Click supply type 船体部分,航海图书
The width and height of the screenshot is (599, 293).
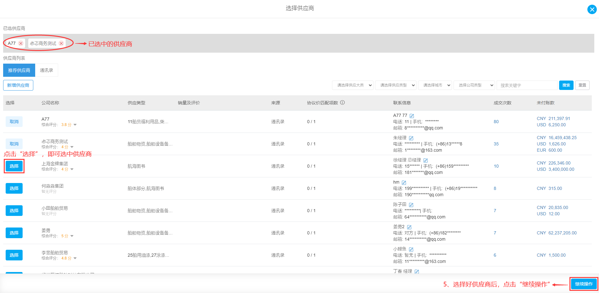click(x=146, y=188)
